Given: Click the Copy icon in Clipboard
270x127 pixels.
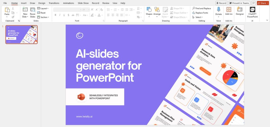Looking at the screenshot, I should 13,13.
